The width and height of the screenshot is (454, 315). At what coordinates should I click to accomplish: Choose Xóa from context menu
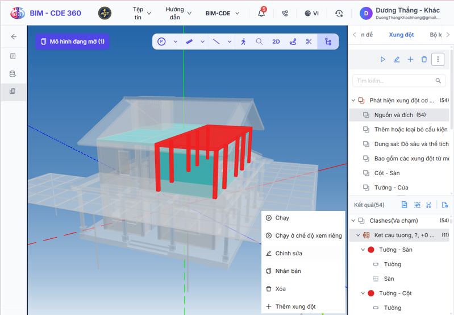(x=303, y=289)
